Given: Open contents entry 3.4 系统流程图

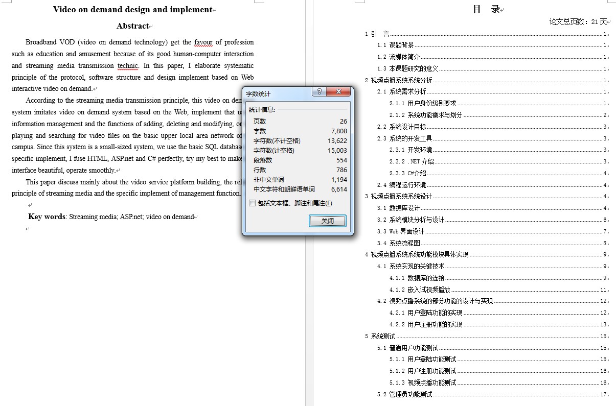Looking at the screenshot, I should [x=492, y=243].
